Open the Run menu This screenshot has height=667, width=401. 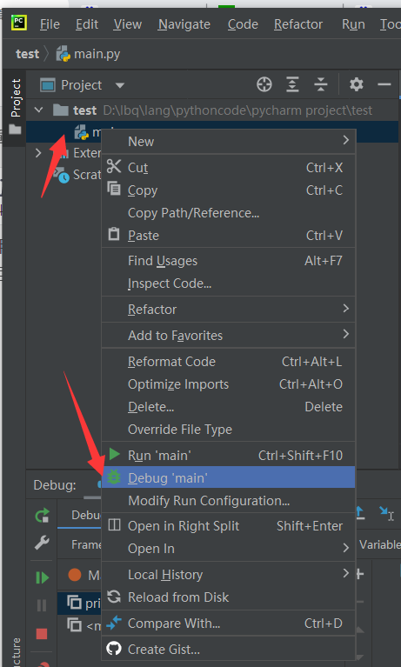pyautogui.click(x=353, y=24)
